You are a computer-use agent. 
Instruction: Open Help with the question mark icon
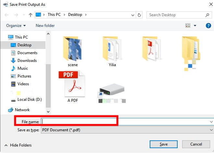click(208, 26)
